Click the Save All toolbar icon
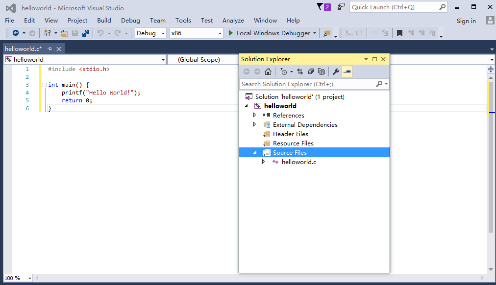 point(86,33)
